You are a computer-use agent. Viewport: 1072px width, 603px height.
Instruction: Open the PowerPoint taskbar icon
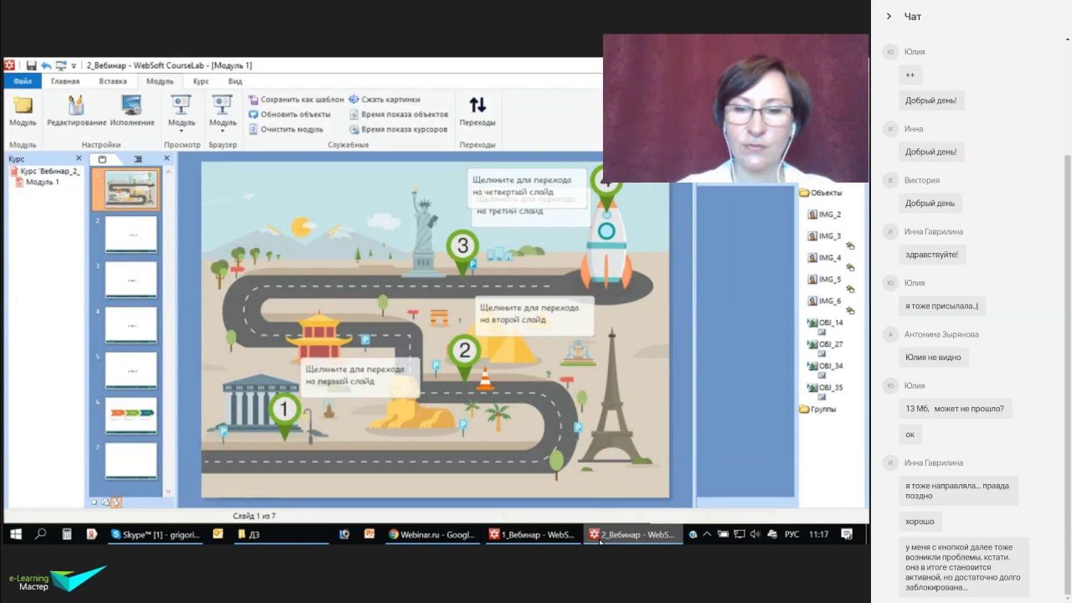(369, 534)
